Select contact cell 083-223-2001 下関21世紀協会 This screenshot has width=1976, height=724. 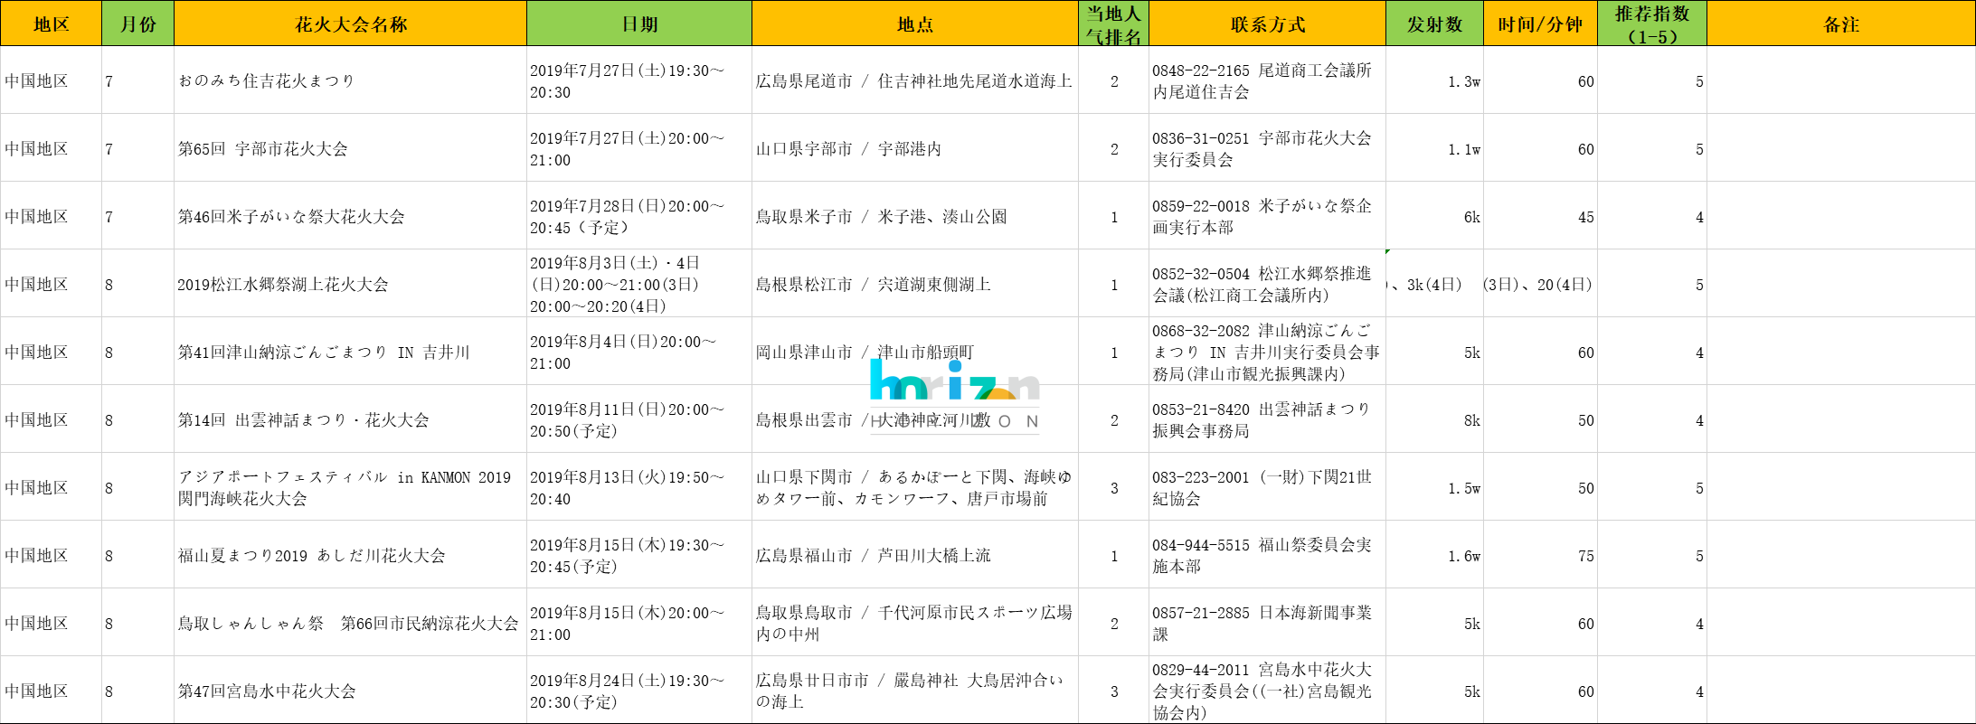(x=1267, y=487)
